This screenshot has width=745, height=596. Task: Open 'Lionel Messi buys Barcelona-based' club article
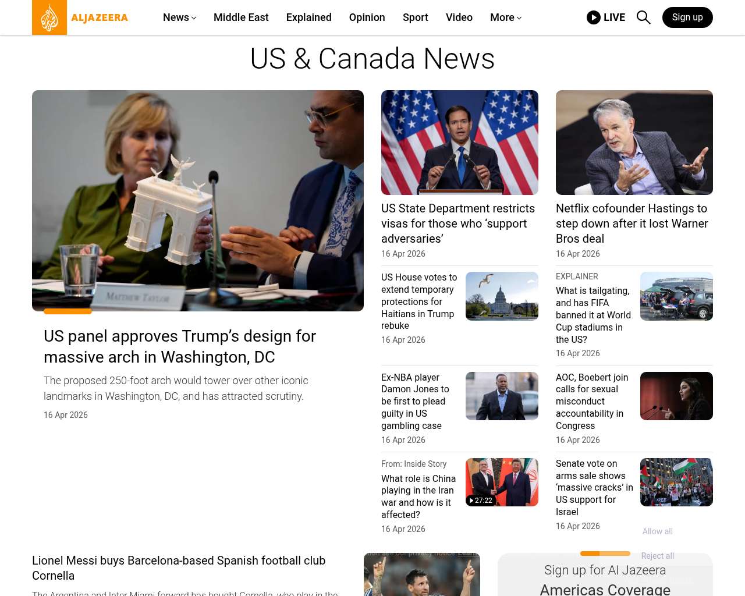pyautogui.click(x=179, y=568)
